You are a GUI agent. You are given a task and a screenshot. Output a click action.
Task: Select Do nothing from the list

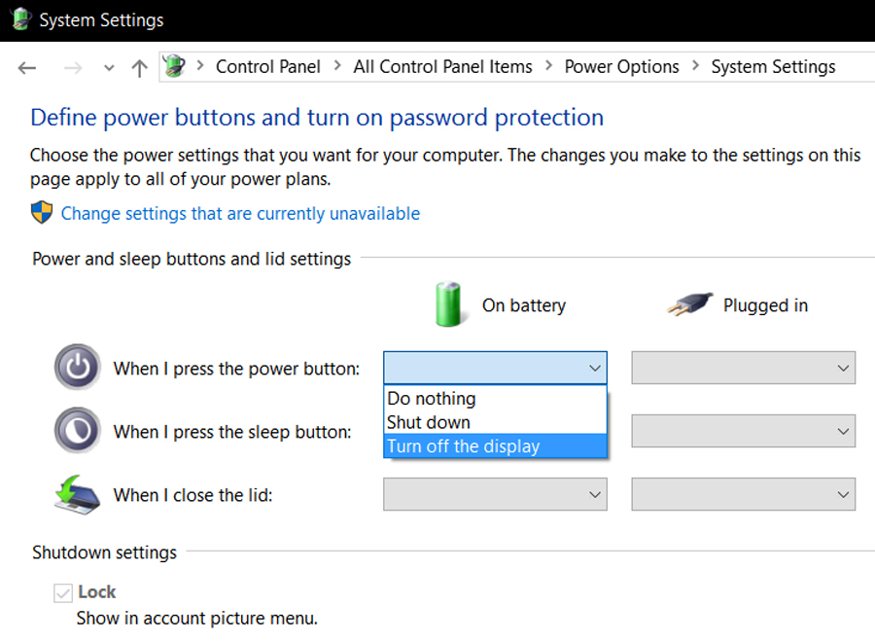[496, 399]
